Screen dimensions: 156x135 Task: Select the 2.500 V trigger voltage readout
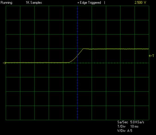point(140,3)
